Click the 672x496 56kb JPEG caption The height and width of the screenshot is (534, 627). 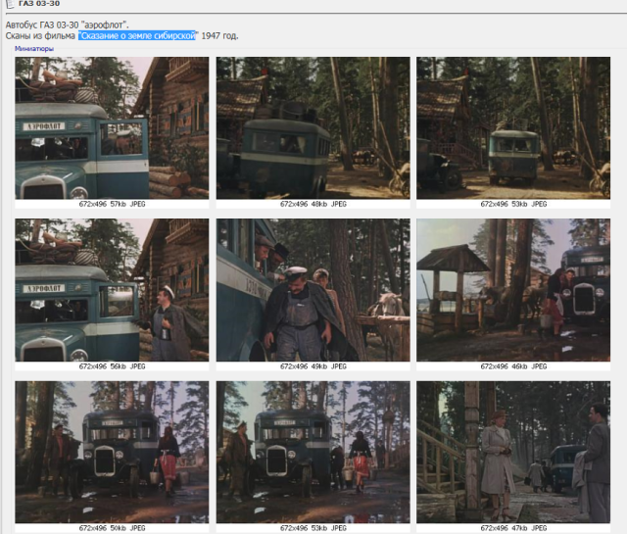[x=112, y=366]
